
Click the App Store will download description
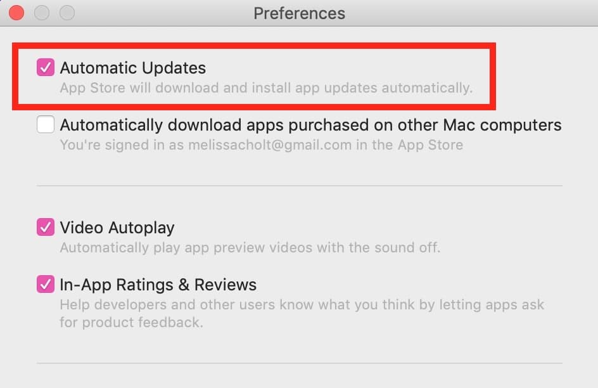[x=266, y=88]
